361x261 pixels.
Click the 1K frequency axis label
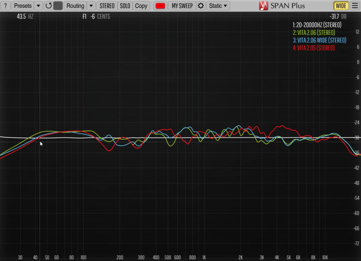(x=204, y=257)
